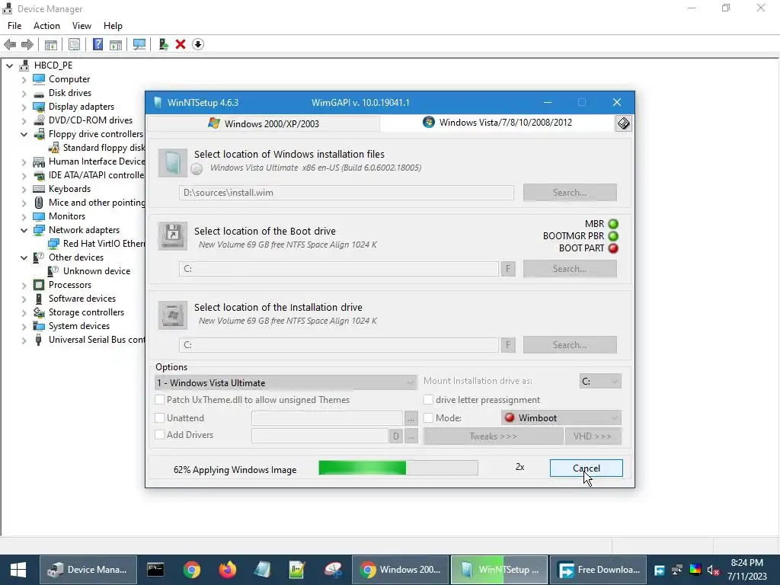Open the Command Prompt taskbar icon

[x=155, y=570]
